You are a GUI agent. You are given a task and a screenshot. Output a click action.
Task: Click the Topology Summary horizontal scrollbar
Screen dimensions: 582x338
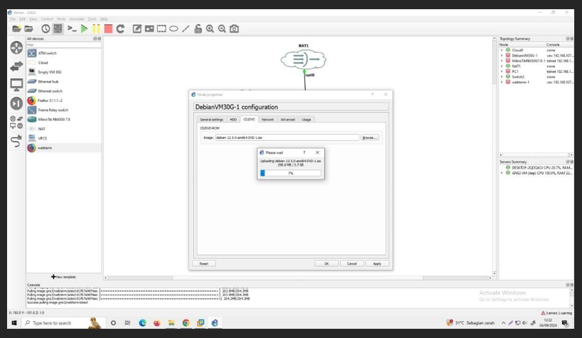pyautogui.click(x=536, y=155)
